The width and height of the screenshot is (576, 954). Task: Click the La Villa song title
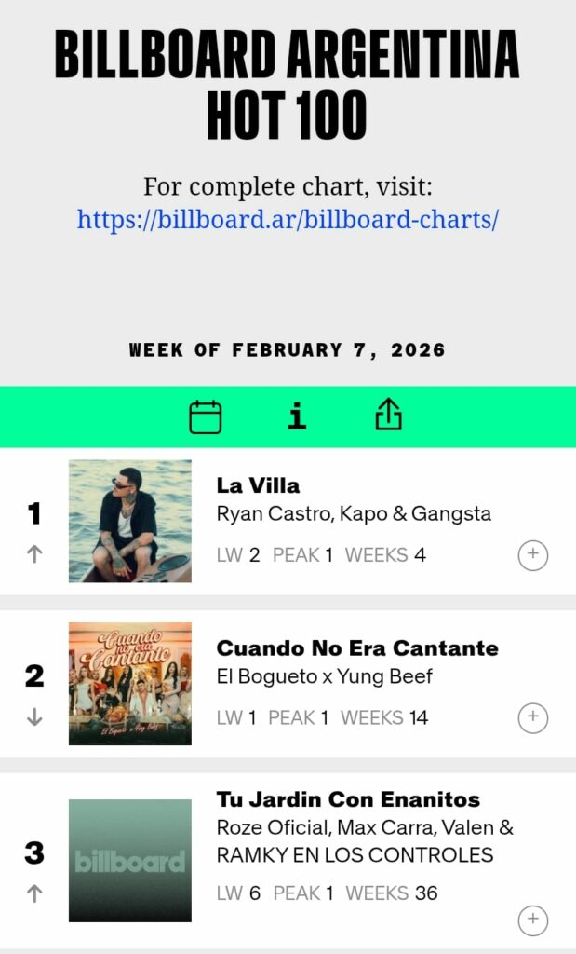[258, 485]
